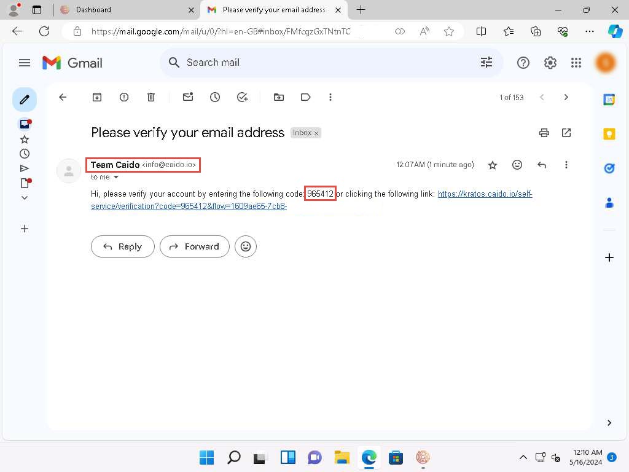Expand the 'to me' recipient details
This screenshot has width=629, height=472.
115,178
